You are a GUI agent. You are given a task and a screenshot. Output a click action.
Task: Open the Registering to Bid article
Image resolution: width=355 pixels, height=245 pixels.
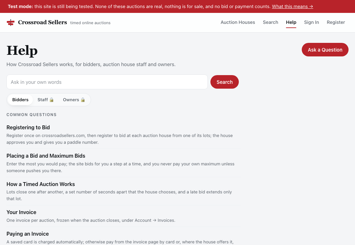(28, 127)
